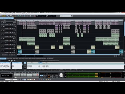Click the Keys track instrument icon
The height and width of the screenshot is (94, 125).
(x=14, y=39)
